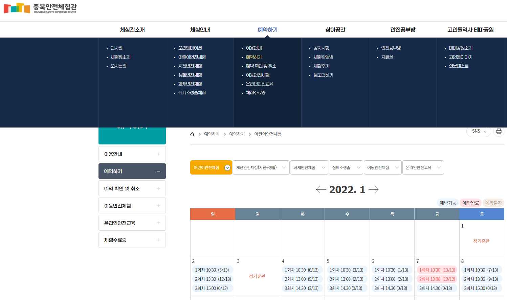Open 체험관소개 top menu

pyautogui.click(x=132, y=30)
